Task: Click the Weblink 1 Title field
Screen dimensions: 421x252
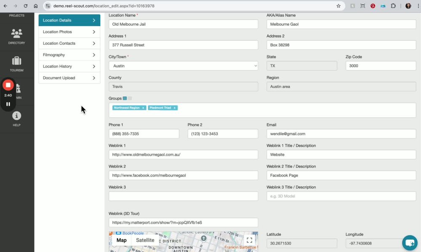Action: (x=341, y=154)
